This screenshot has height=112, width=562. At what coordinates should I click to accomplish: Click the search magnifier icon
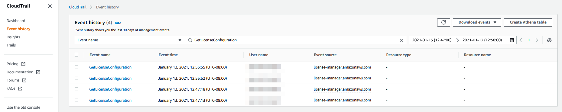click(190, 40)
